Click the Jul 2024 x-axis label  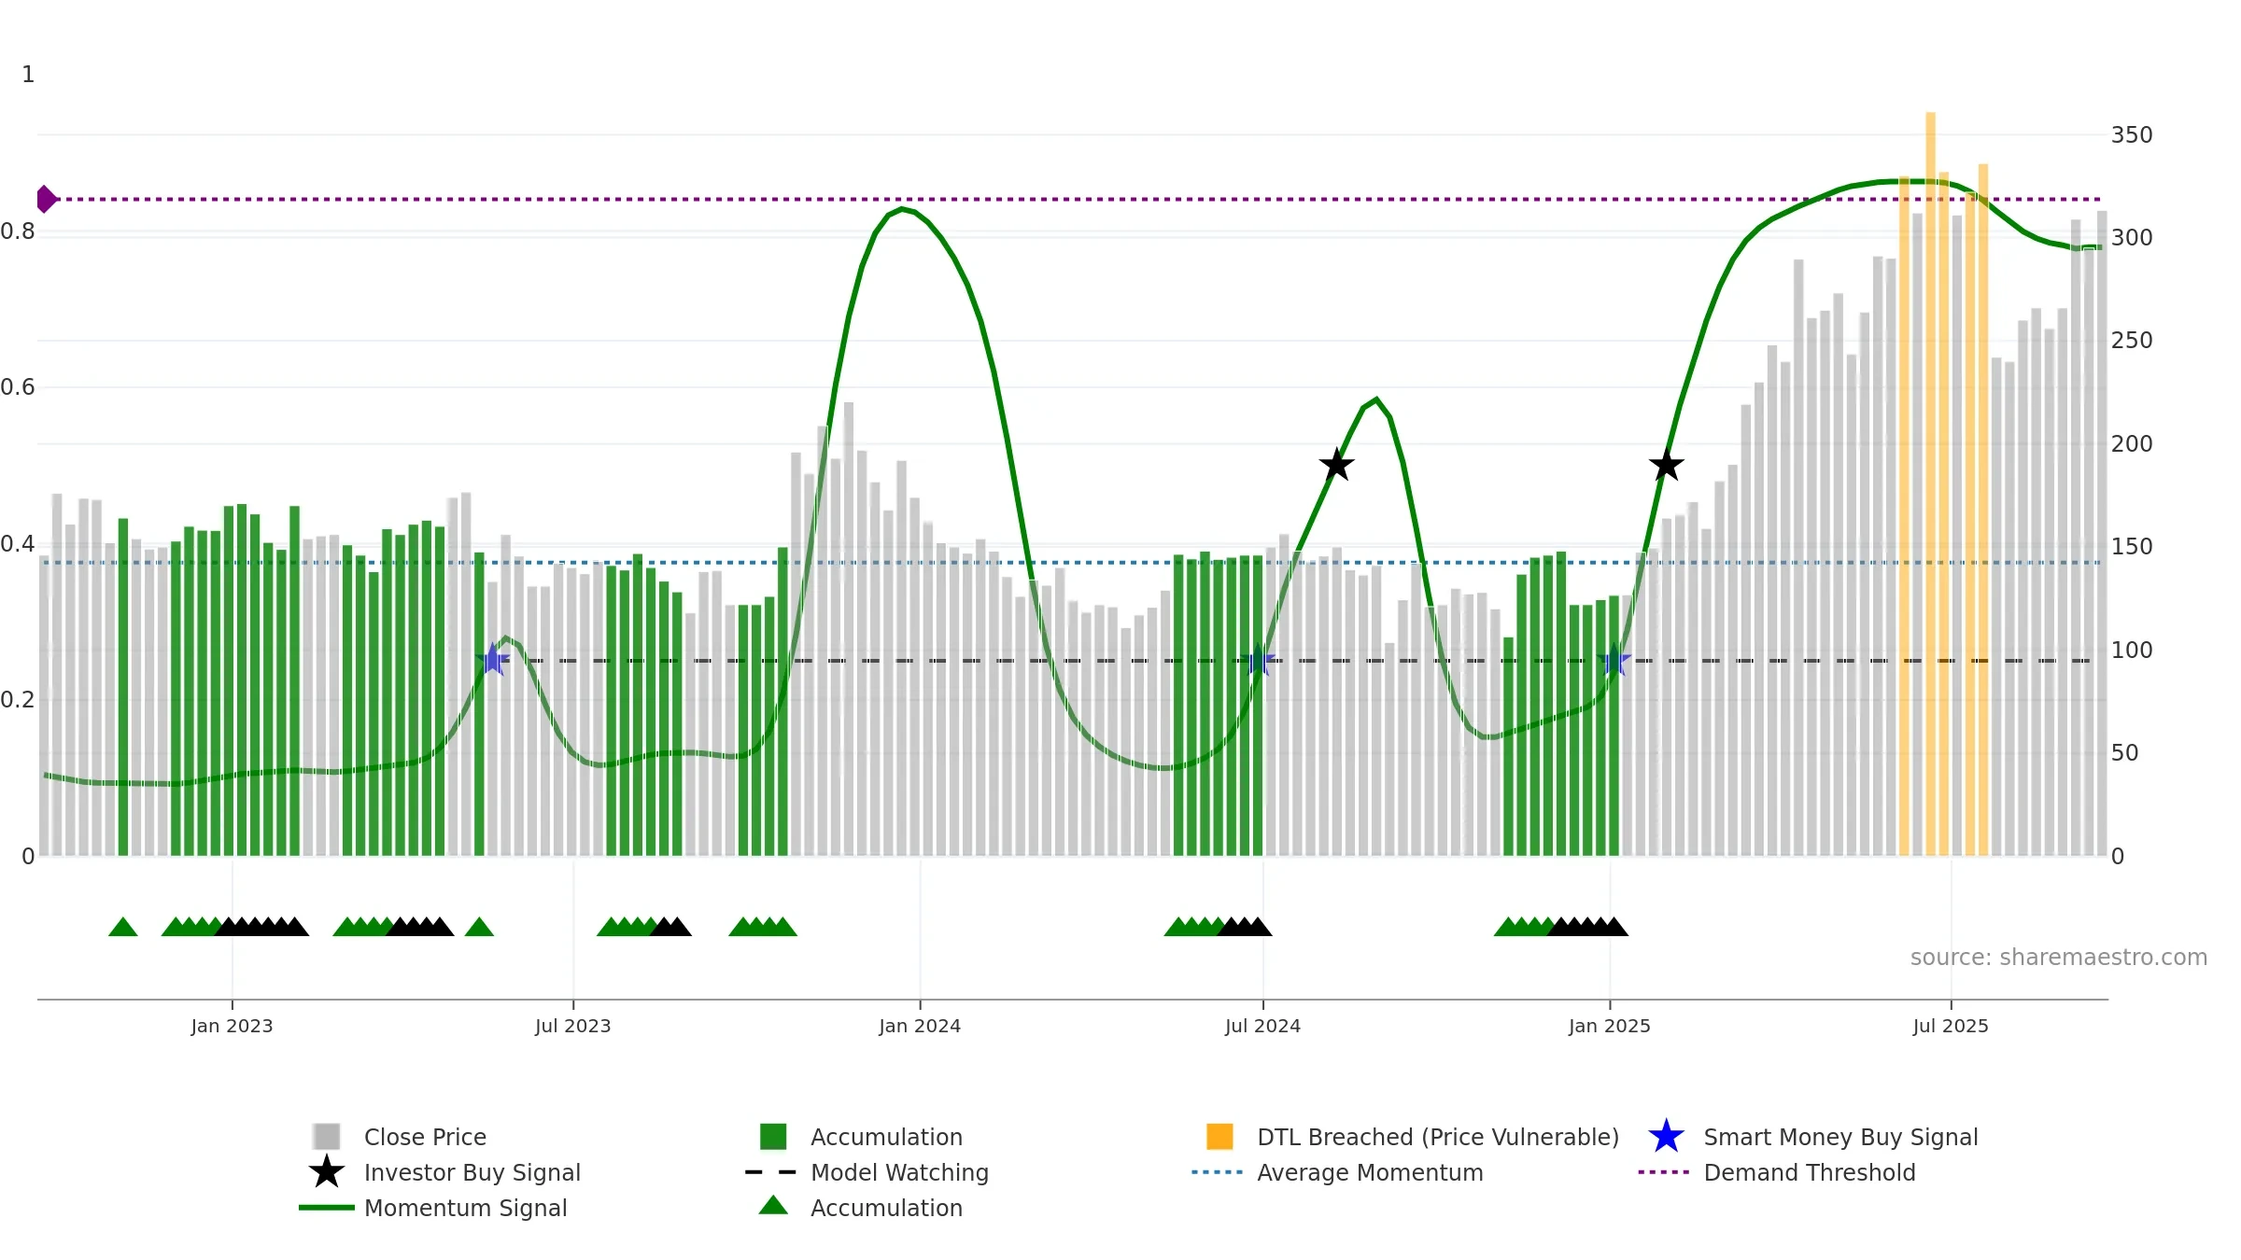1262,1026
